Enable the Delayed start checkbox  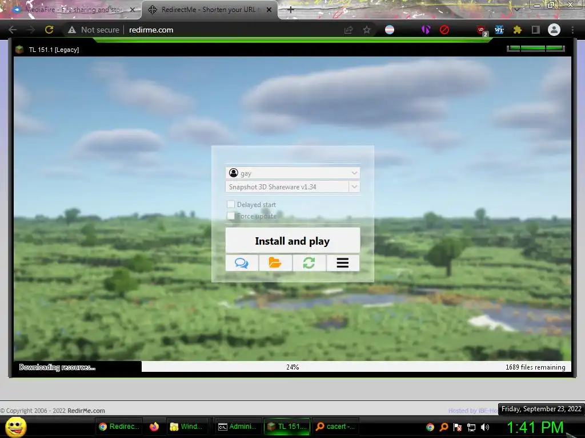coord(231,204)
